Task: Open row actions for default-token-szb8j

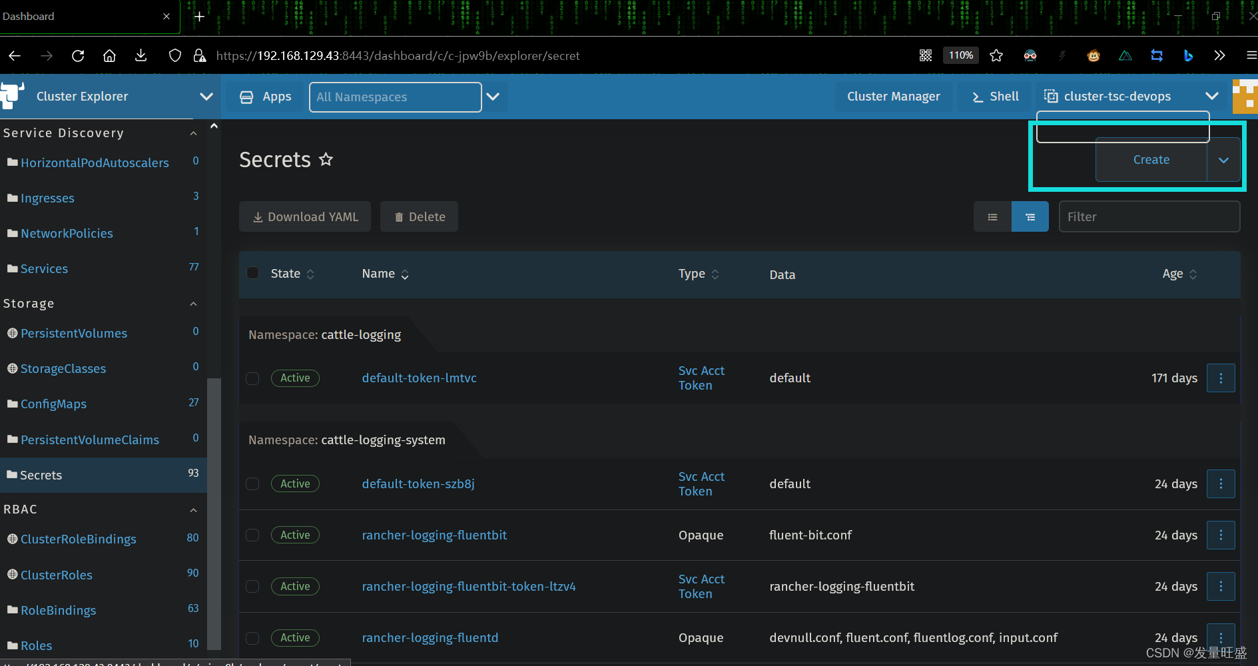Action: (x=1221, y=484)
